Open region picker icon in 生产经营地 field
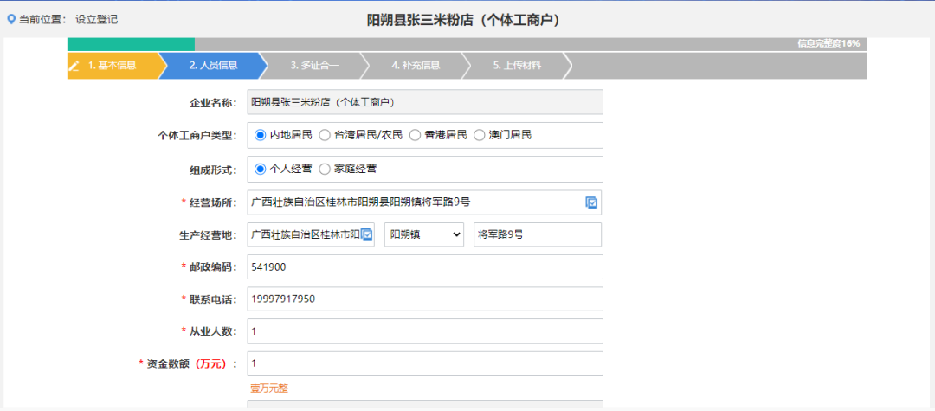 tap(366, 234)
